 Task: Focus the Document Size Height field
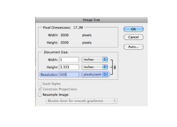(x=69, y=67)
